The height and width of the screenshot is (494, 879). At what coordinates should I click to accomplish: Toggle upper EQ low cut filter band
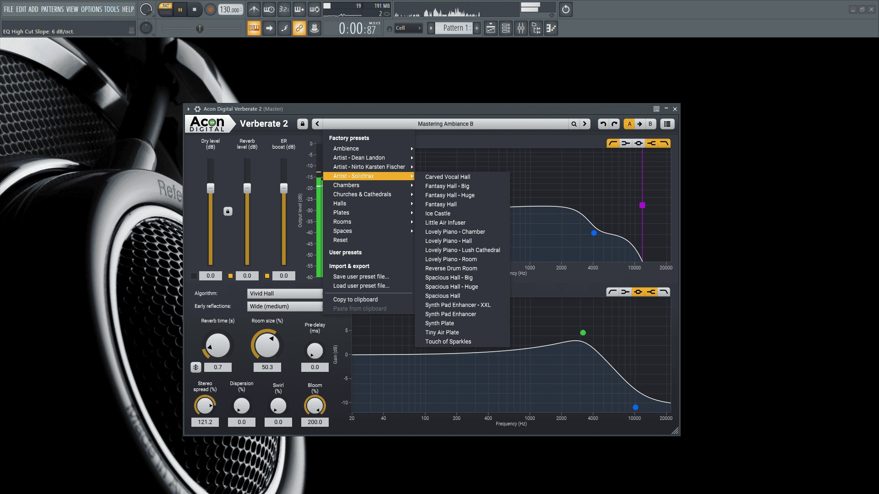[613, 144]
